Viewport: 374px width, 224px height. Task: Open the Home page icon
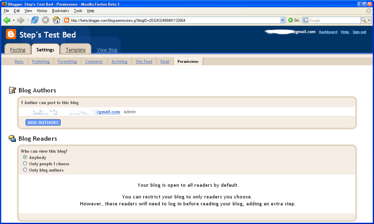click(57, 20)
